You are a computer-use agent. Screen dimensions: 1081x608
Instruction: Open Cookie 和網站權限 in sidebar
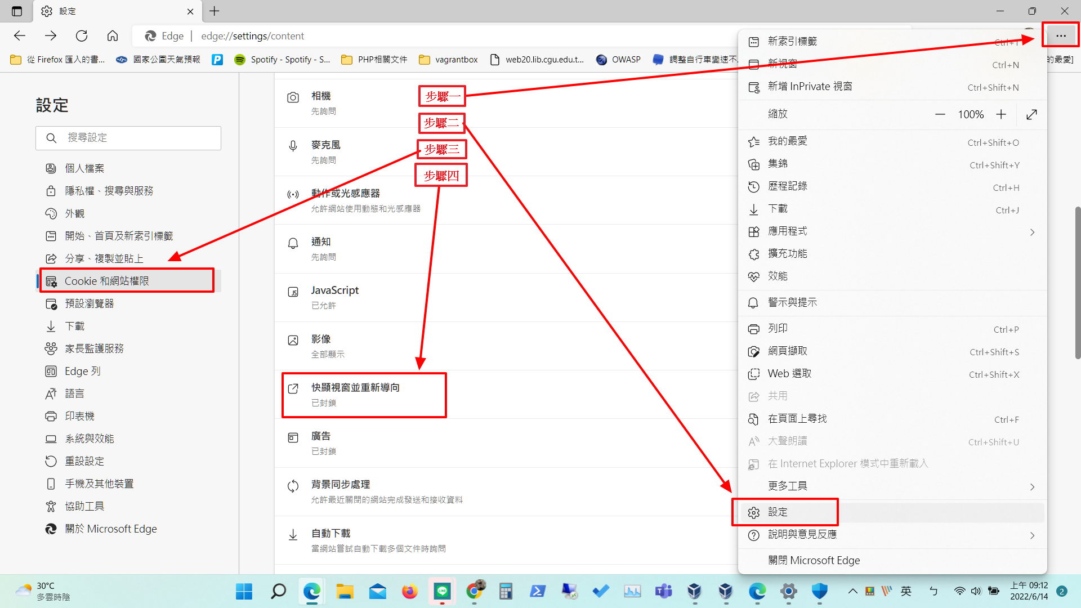click(x=107, y=281)
